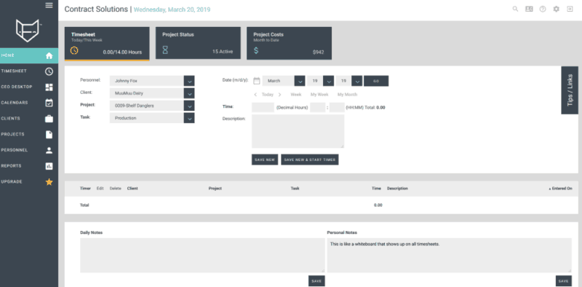Expand the Project dropdown showing 0009-Shelf Danglers
Viewport: 582px width, 287px height.
[x=189, y=106]
